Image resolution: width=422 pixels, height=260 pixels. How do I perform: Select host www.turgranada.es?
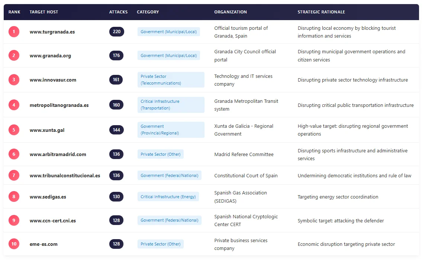[x=52, y=32]
